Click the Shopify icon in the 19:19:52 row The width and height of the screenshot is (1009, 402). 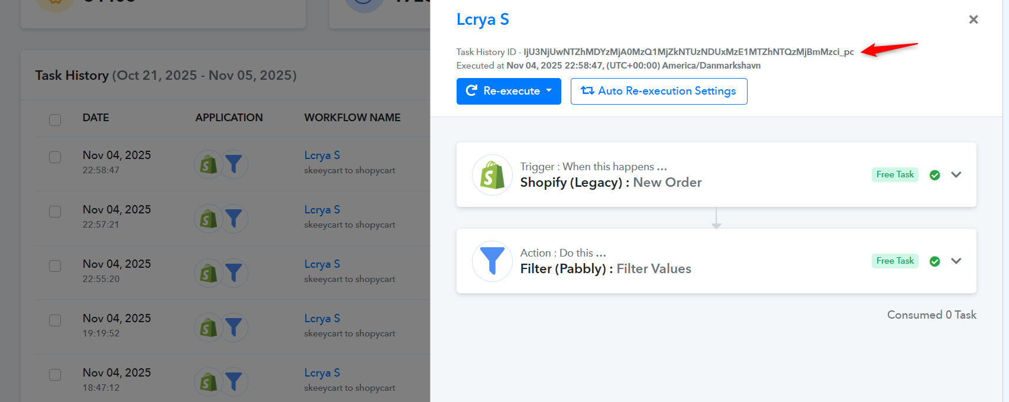pos(208,328)
